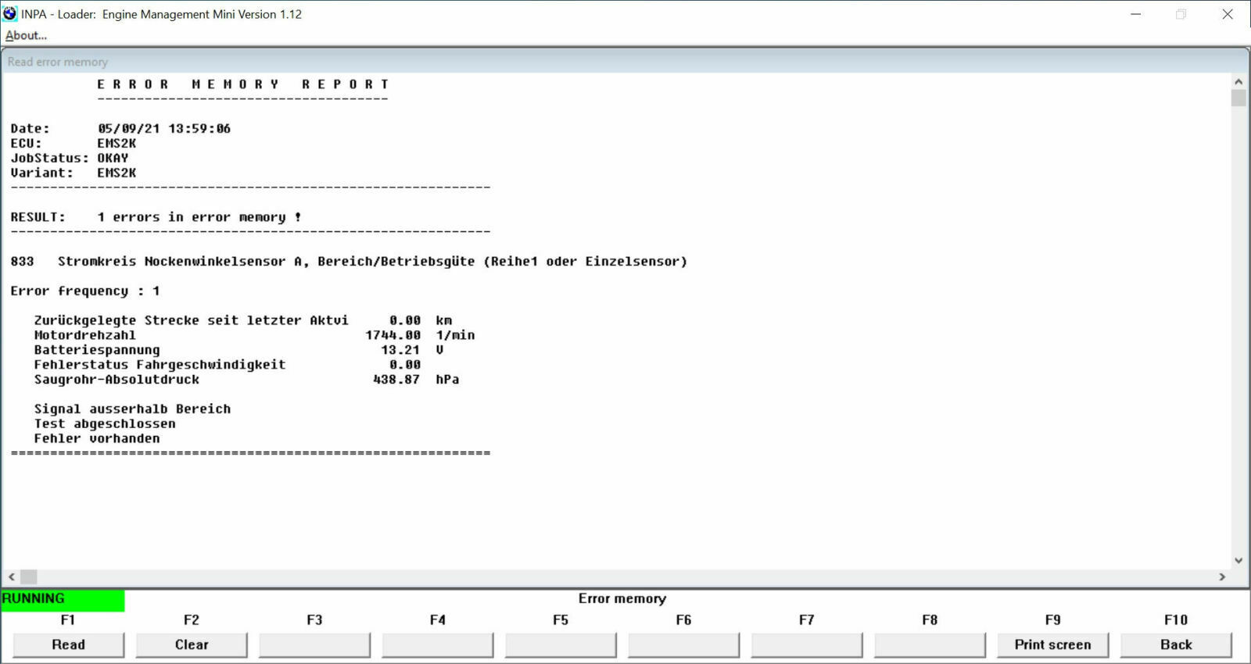The height and width of the screenshot is (664, 1251).
Task: Click the horizontal scrollbar thumb
Action: [x=29, y=577]
